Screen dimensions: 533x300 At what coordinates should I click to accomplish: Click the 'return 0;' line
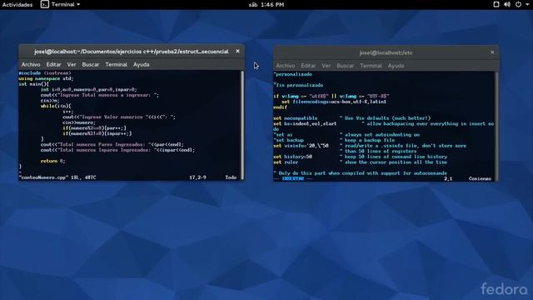point(52,161)
